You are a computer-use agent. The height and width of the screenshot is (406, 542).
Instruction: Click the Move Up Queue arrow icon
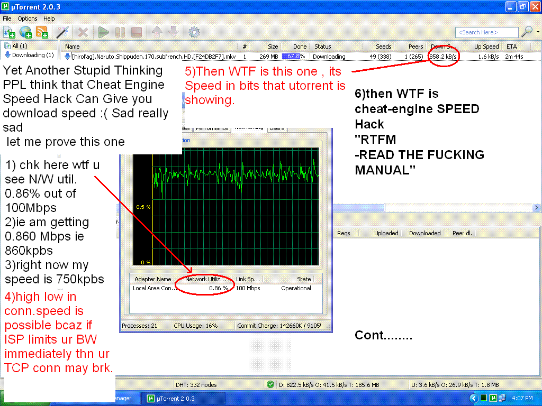click(x=157, y=32)
